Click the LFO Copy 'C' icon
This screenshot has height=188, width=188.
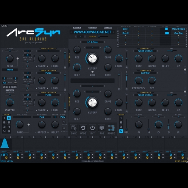[x=64, y=121]
